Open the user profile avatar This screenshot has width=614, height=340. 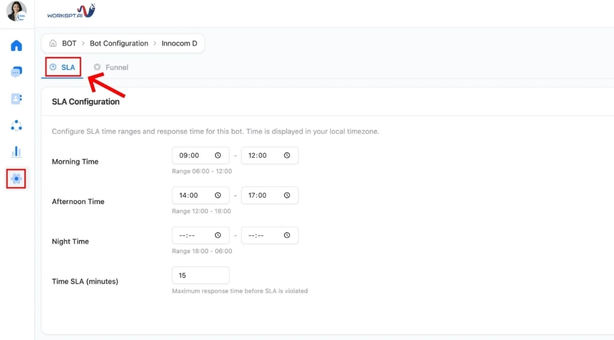click(x=16, y=11)
